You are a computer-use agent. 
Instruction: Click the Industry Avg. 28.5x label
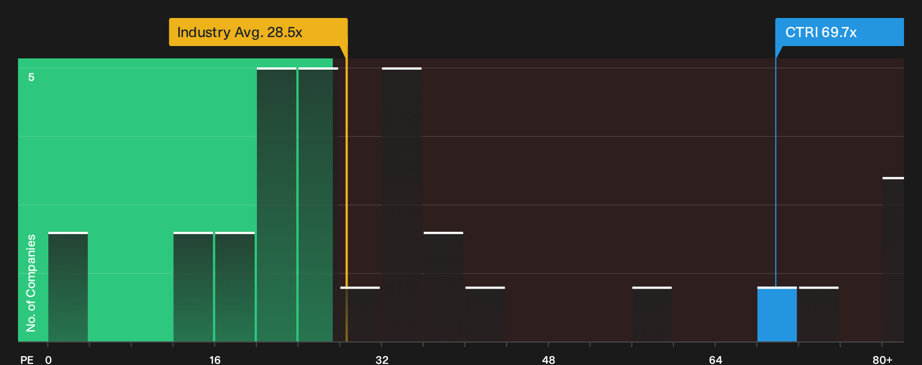tap(258, 32)
